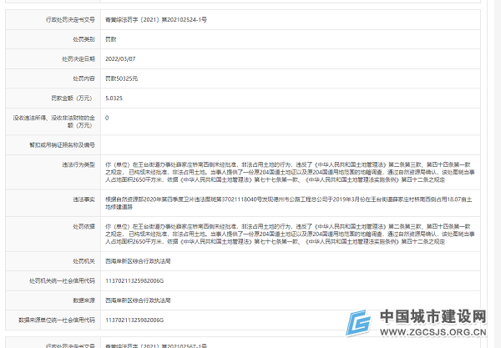Select the credit code in 处罚机关统一社会信用代码 row
Viewport: 501px width, 348px height.
[x=134, y=281]
